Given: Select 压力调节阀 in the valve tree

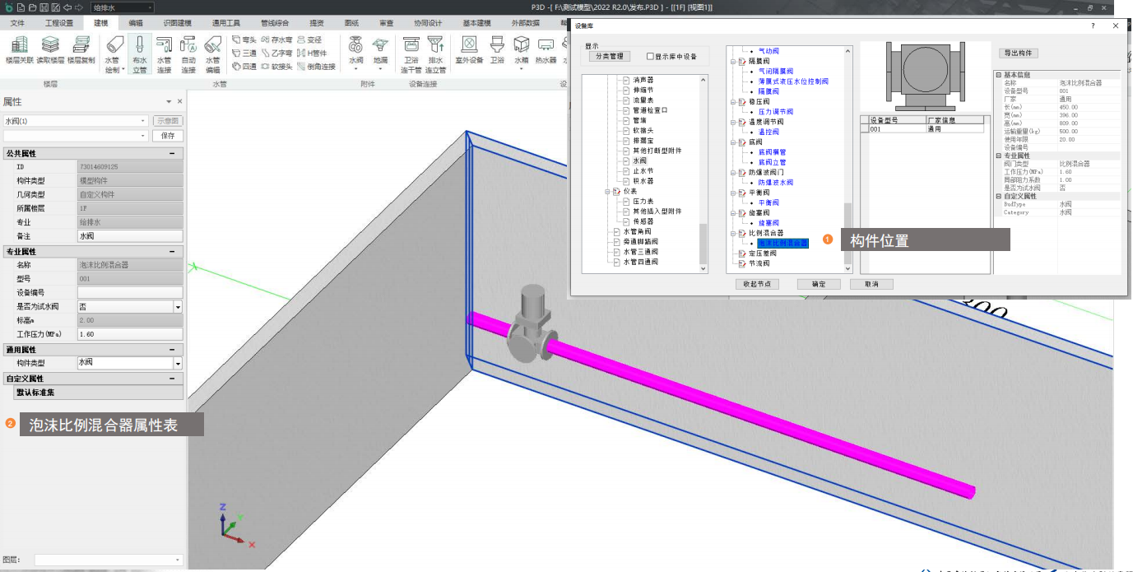Looking at the screenshot, I should [x=775, y=111].
